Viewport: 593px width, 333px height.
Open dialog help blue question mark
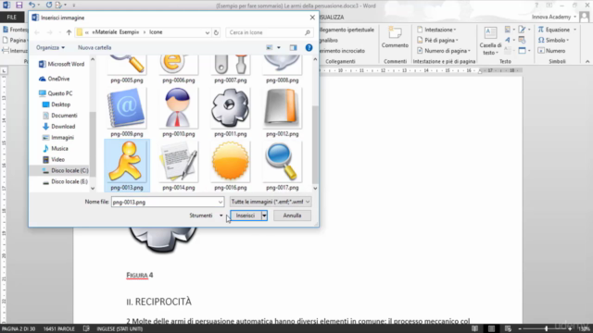point(309,47)
